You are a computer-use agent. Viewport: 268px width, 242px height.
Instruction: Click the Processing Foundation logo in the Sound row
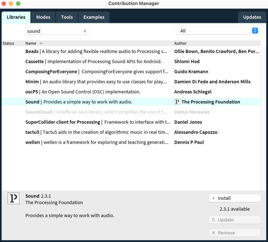[x=177, y=102]
